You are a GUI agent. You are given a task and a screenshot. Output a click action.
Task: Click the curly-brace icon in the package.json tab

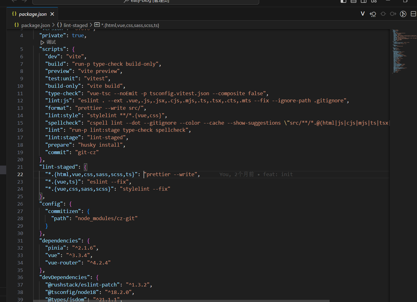(x=14, y=14)
